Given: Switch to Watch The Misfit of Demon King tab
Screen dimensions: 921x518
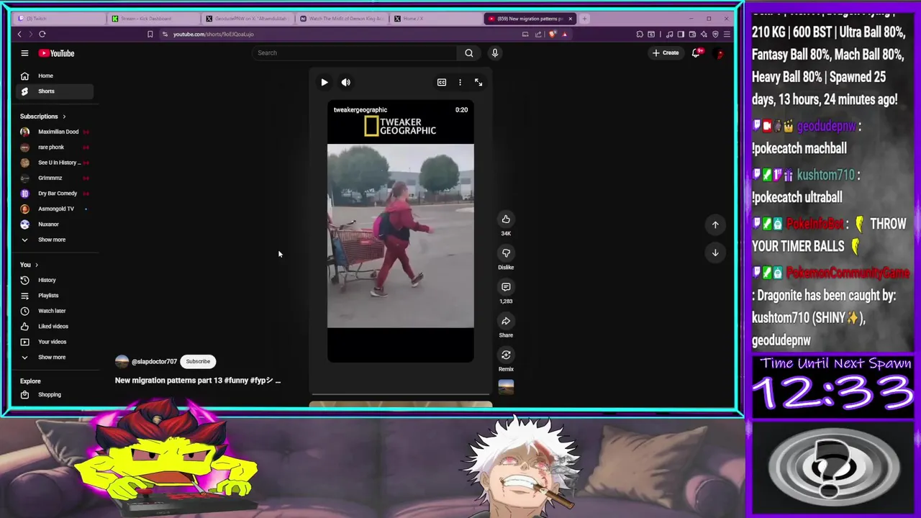Looking at the screenshot, I should click(x=342, y=19).
